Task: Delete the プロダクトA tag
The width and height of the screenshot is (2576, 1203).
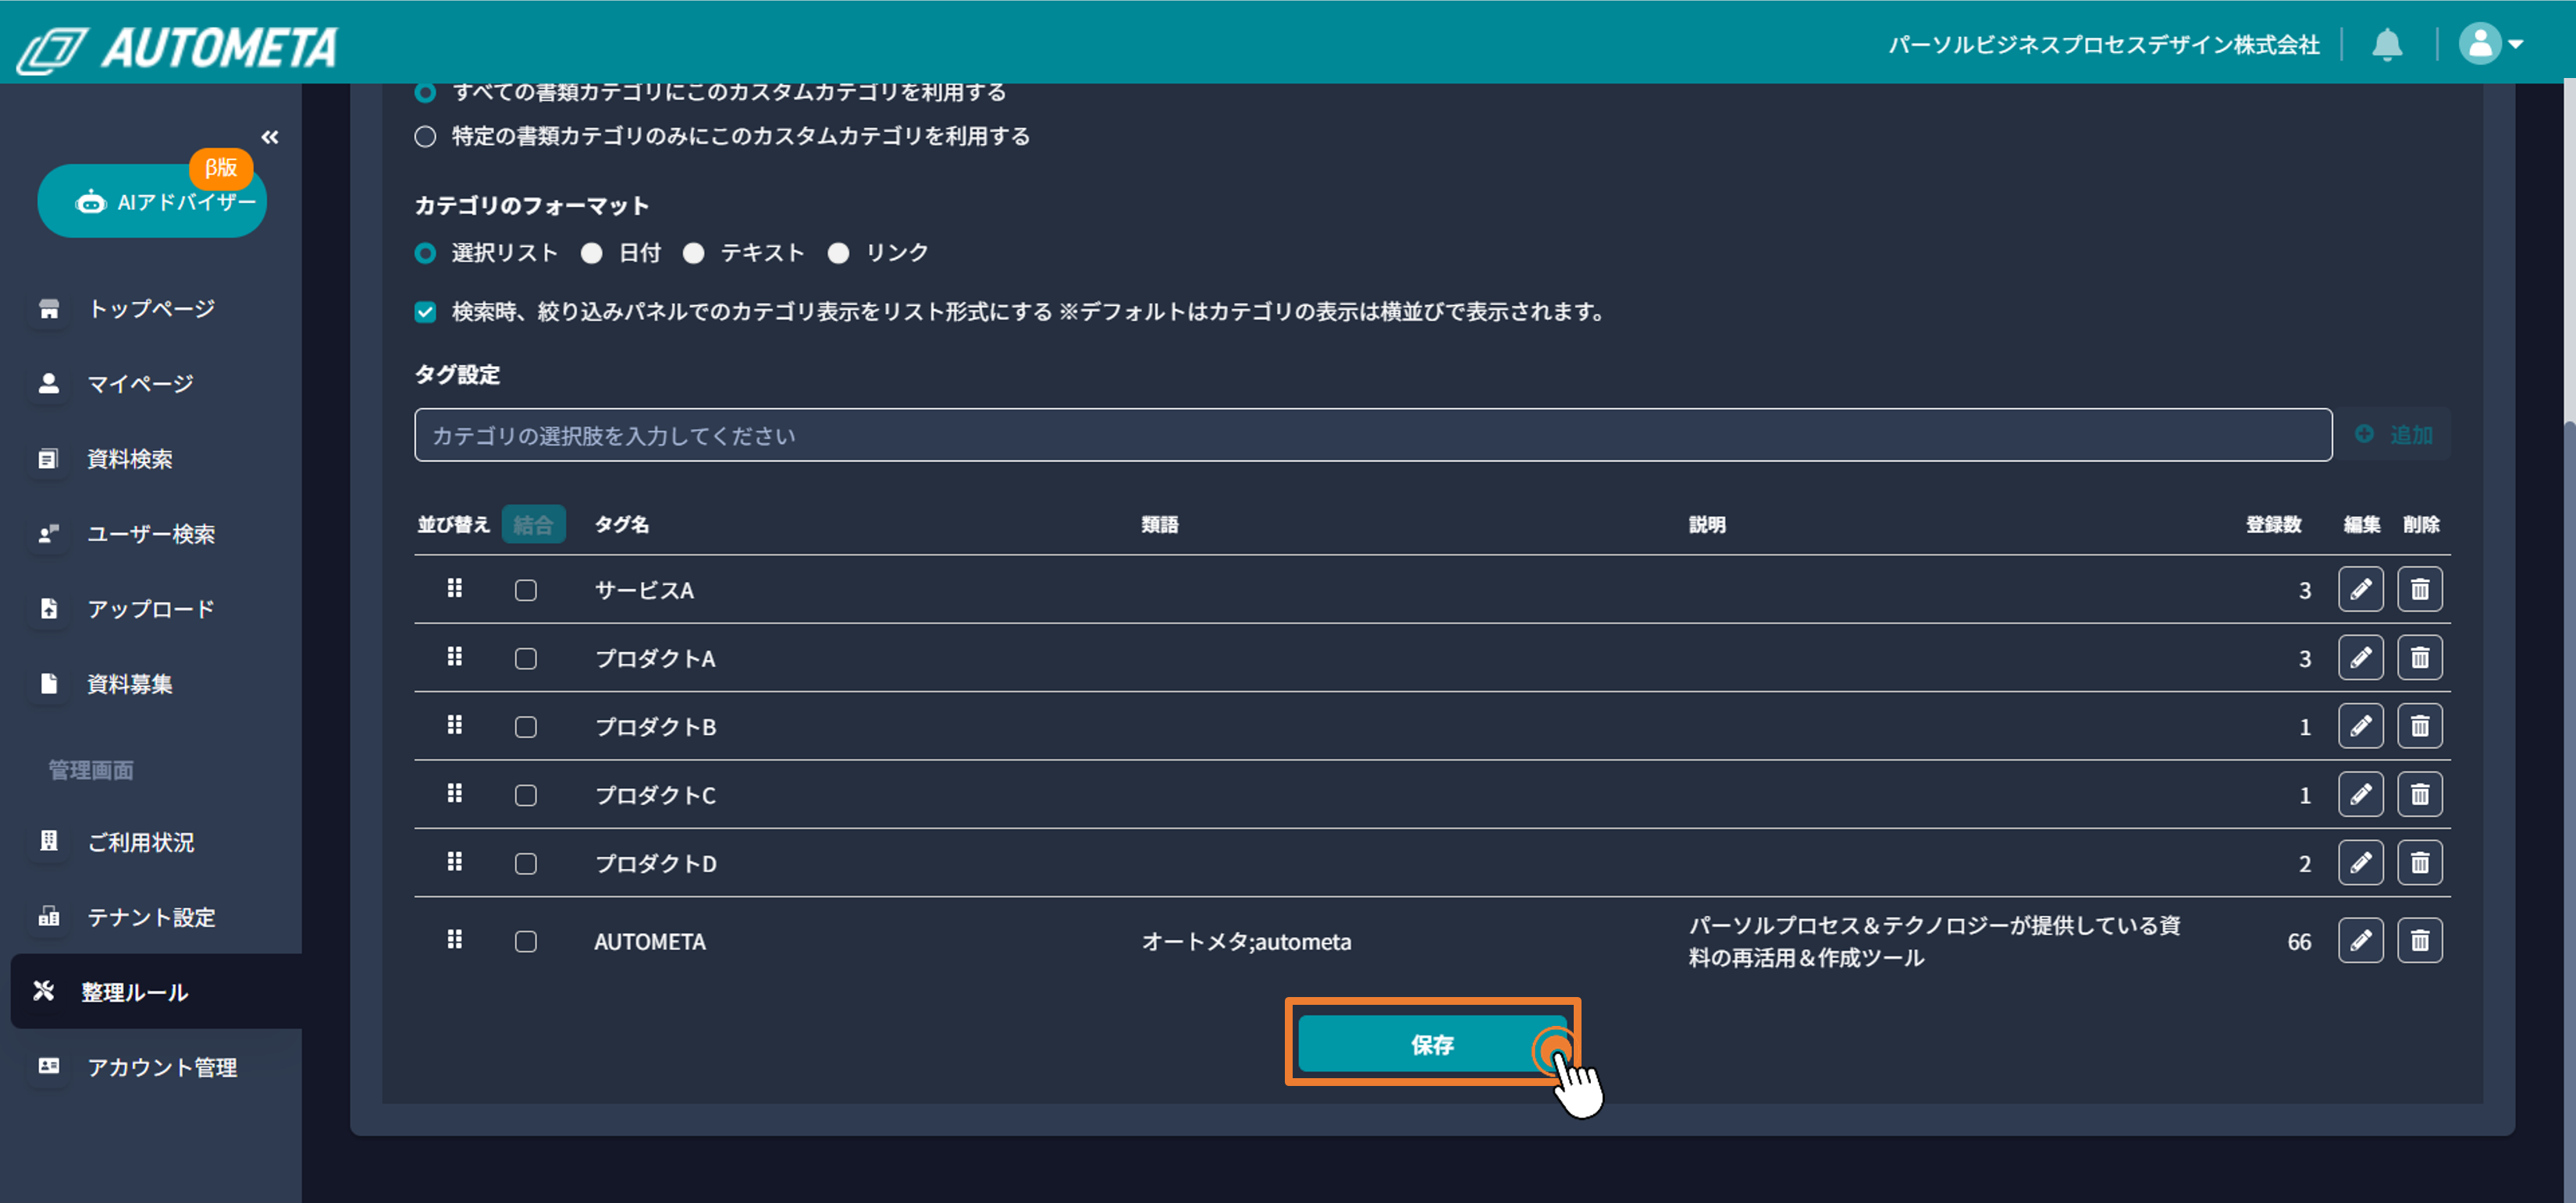Action: [2420, 658]
